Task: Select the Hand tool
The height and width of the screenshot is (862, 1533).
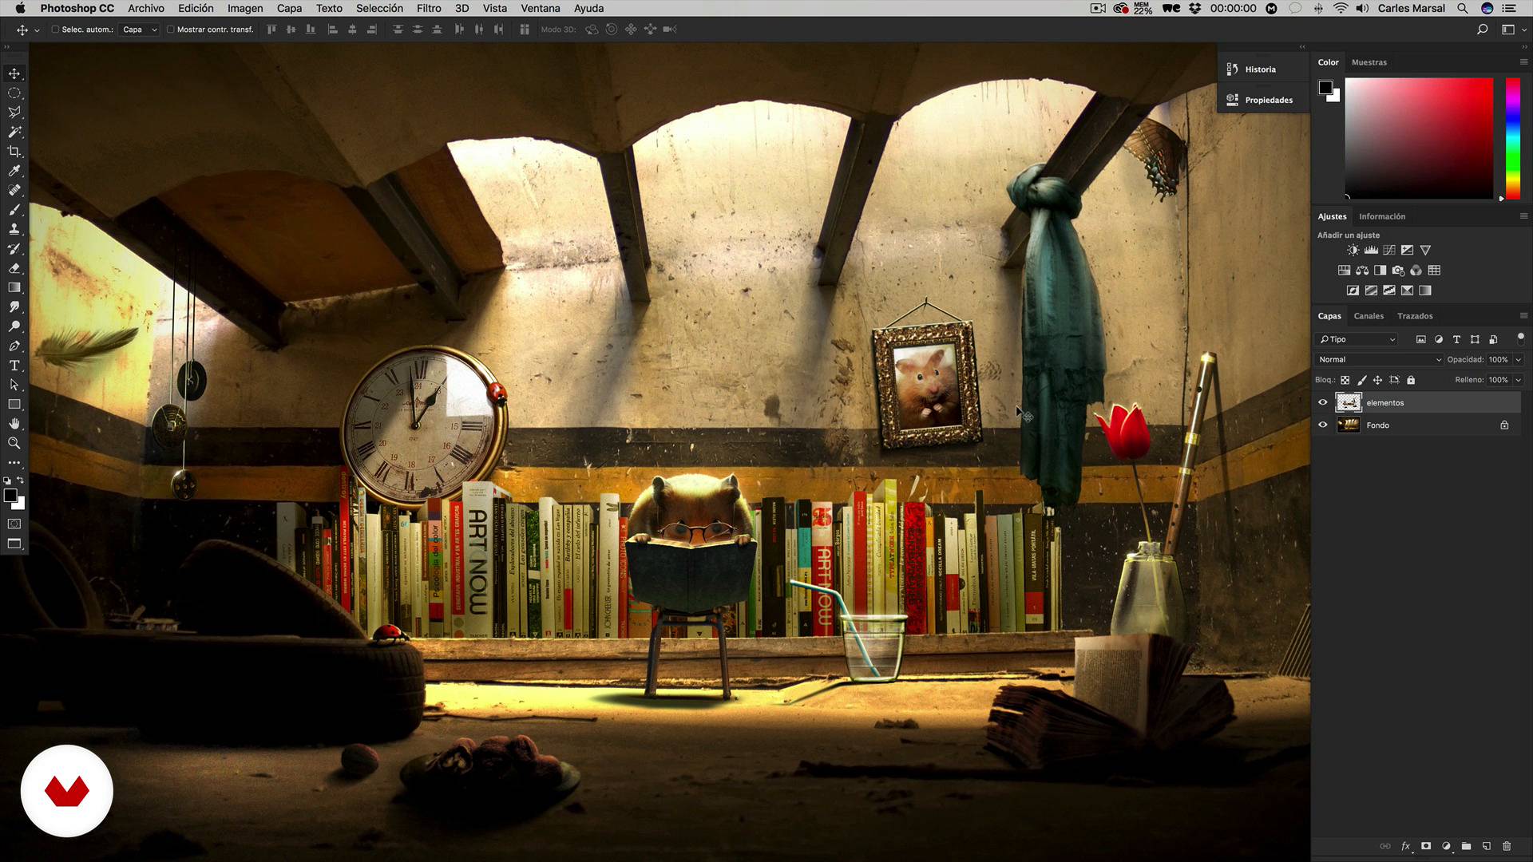Action: (14, 424)
